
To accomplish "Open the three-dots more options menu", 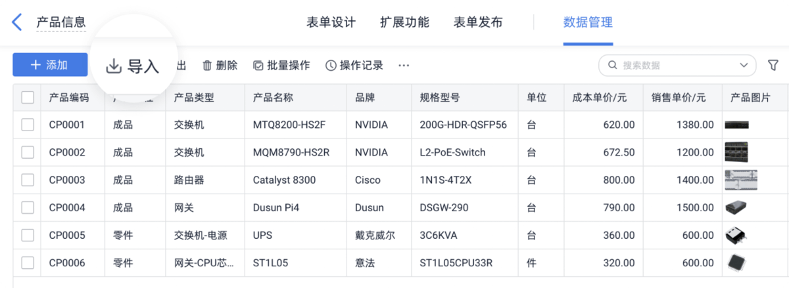I will [x=404, y=66].
